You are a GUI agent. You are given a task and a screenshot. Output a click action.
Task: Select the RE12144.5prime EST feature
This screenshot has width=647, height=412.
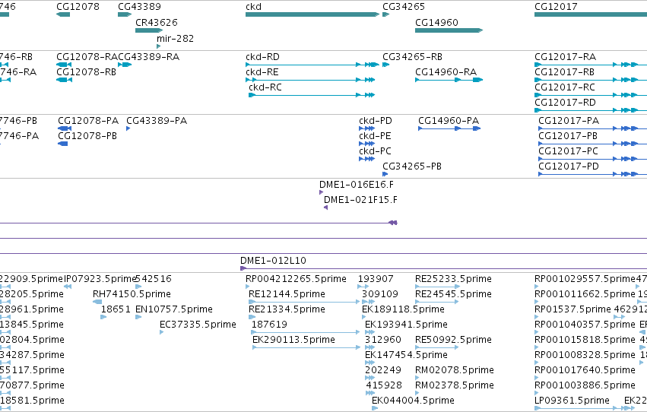click(305, 302)
